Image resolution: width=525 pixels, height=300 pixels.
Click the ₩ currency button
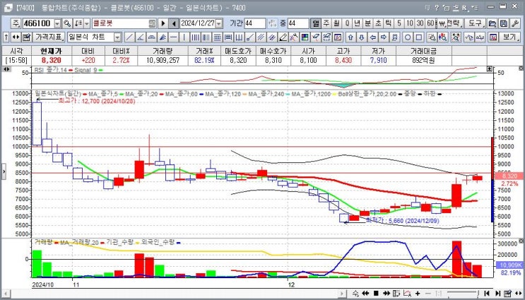(x=442, y=23)
